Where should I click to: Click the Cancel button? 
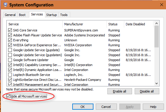[106, 107]
